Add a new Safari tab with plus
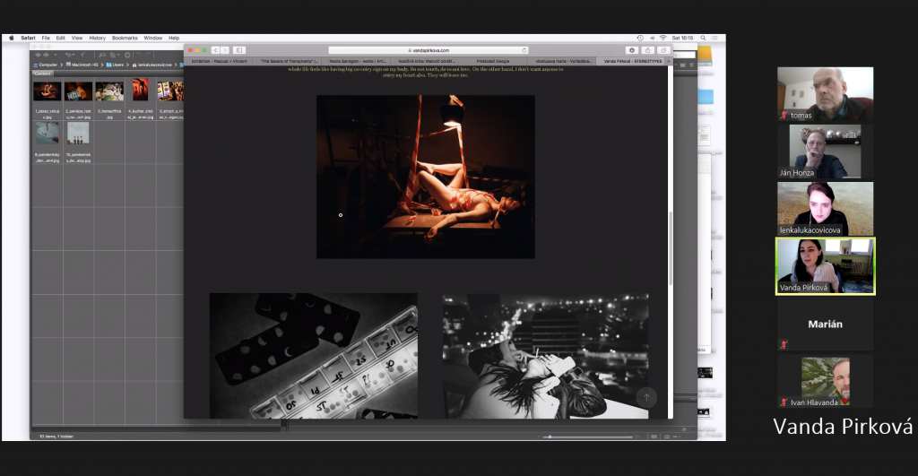The height and width of the screenshot is (476, 918). [x=669, y=61]
